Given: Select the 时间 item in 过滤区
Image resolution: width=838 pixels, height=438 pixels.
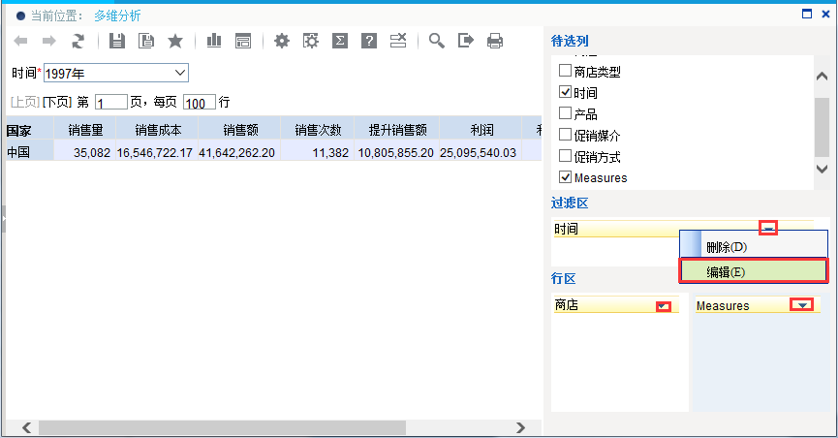Looking at the screenshot, I should coord(684,229).
